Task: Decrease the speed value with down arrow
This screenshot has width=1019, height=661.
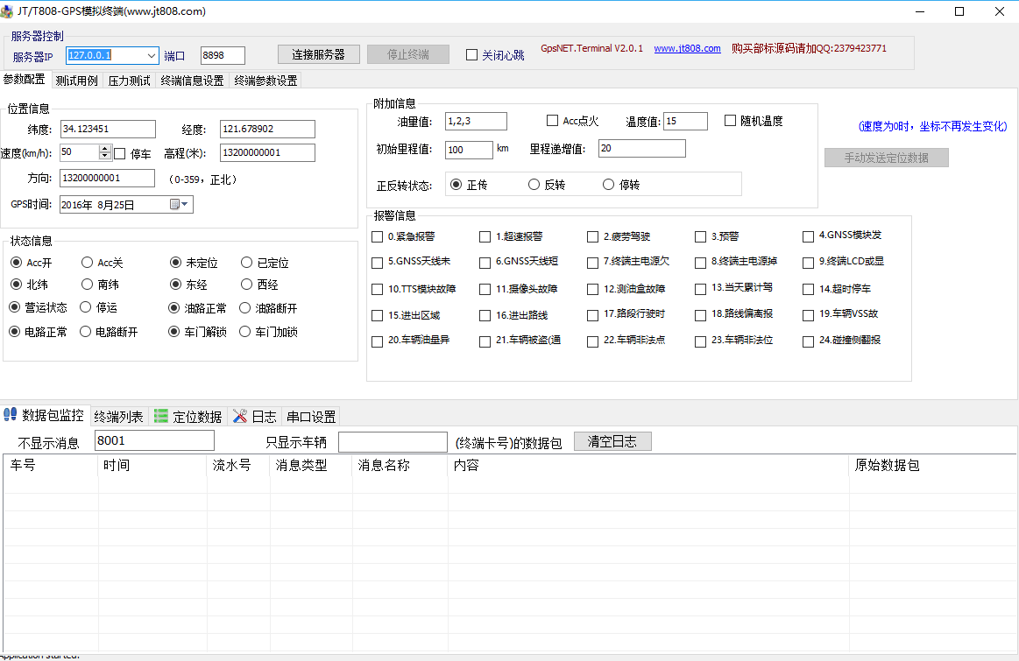Action: 105,157
